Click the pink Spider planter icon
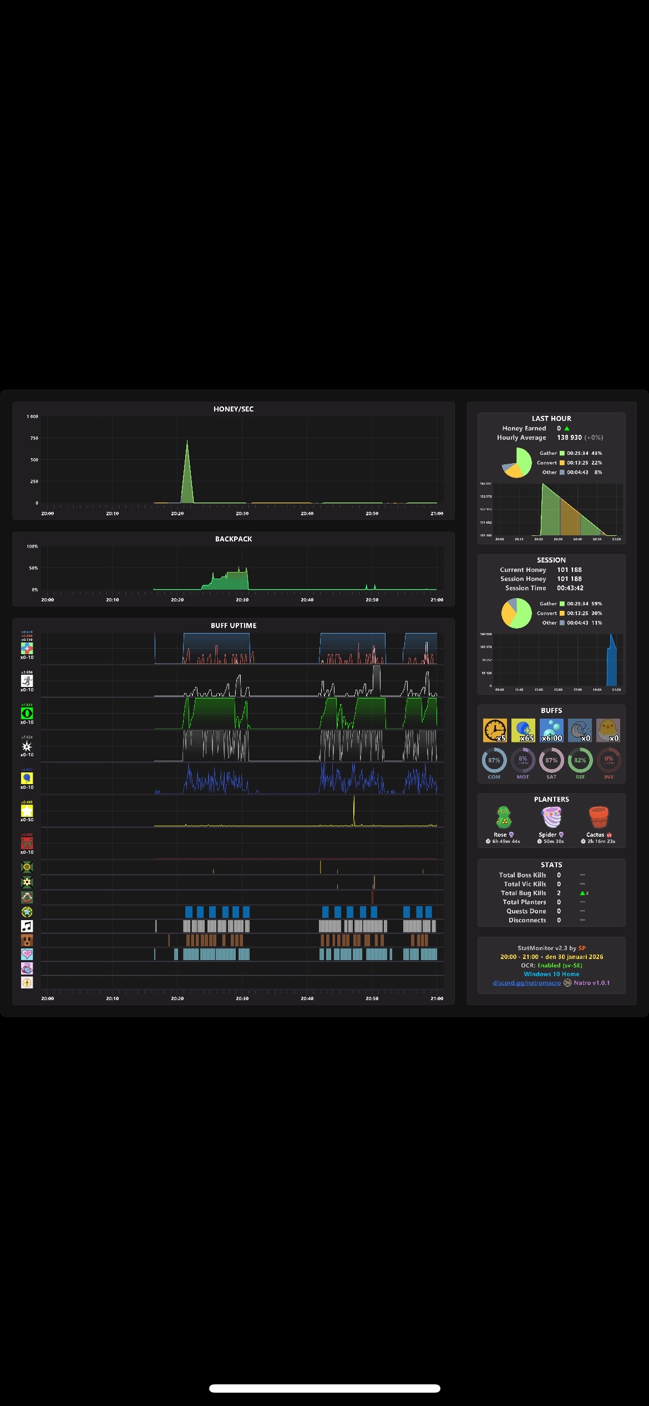This screenshot has width=649, height=1406. point(551,817)
